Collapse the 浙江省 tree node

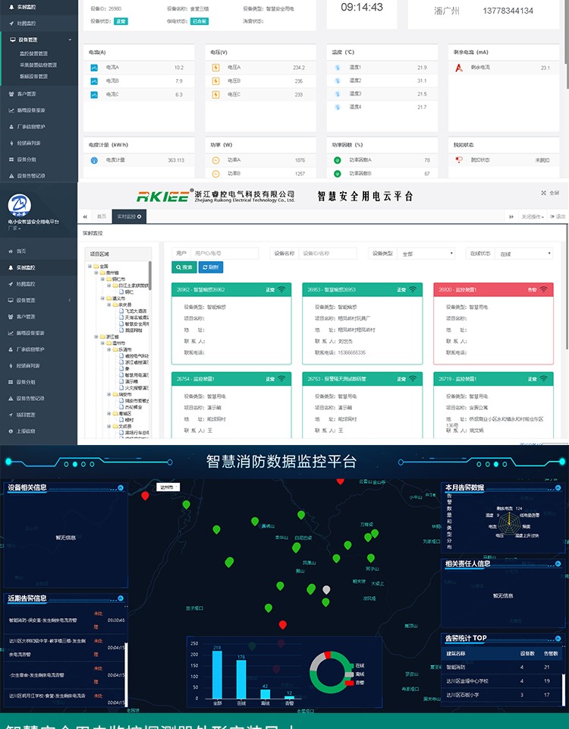96,336
